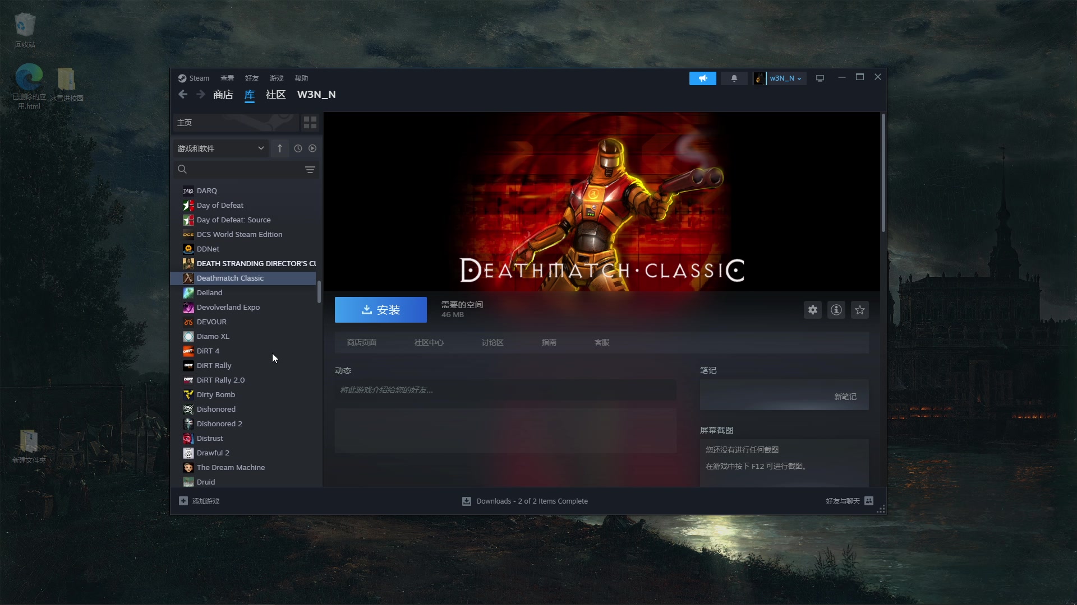Select Deiland in the list
1077x605 pixels.
pos(244,293)
